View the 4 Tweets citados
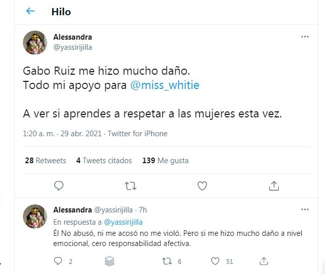Viewport: 325px width, 274px height. click(104, 161)
